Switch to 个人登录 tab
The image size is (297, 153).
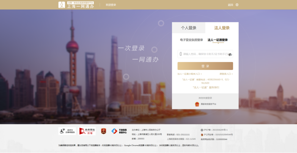(189, 28)
